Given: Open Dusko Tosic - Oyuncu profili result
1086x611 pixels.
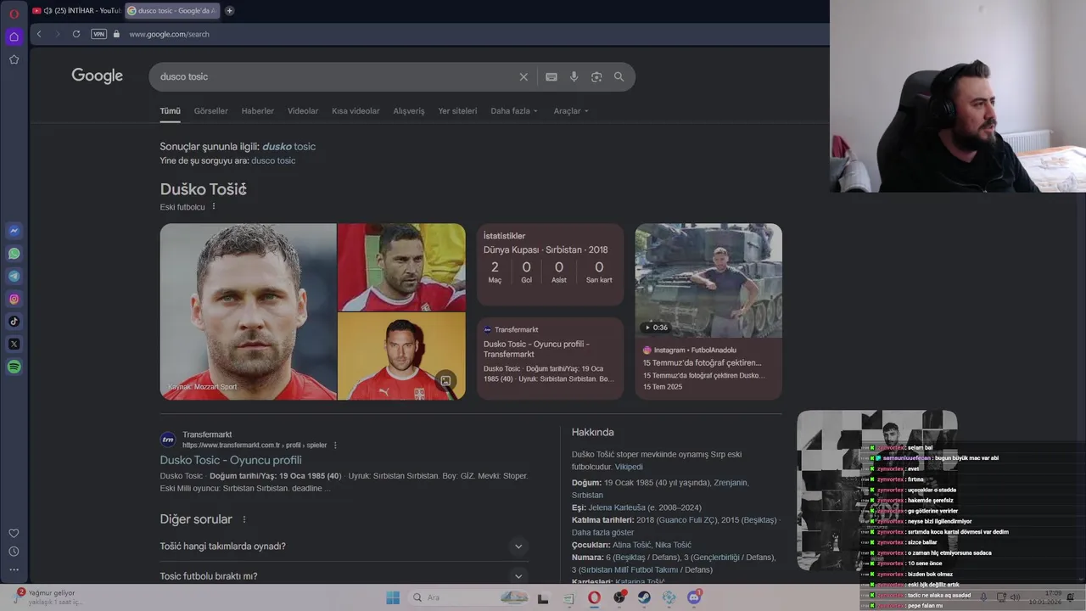Looking at the screenshot, I should click(231, 460).
